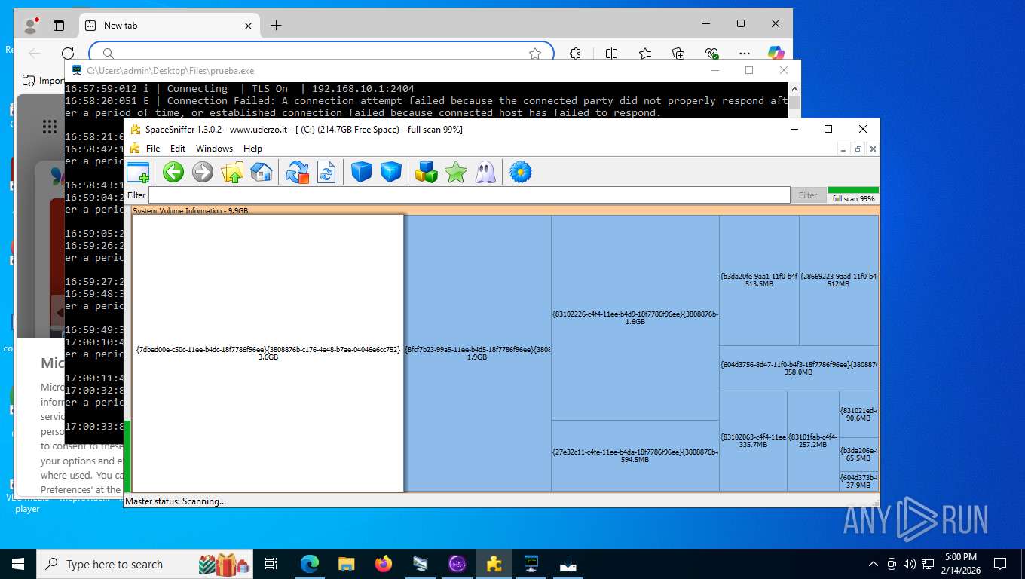
Task: Click the Filter text field
Action: 469,195
